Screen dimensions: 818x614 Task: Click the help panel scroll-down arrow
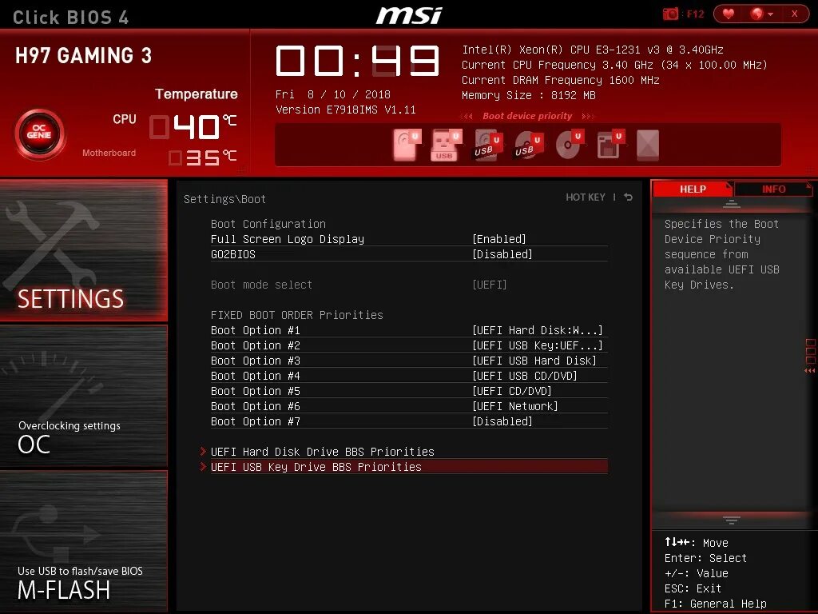coord(732,520)
